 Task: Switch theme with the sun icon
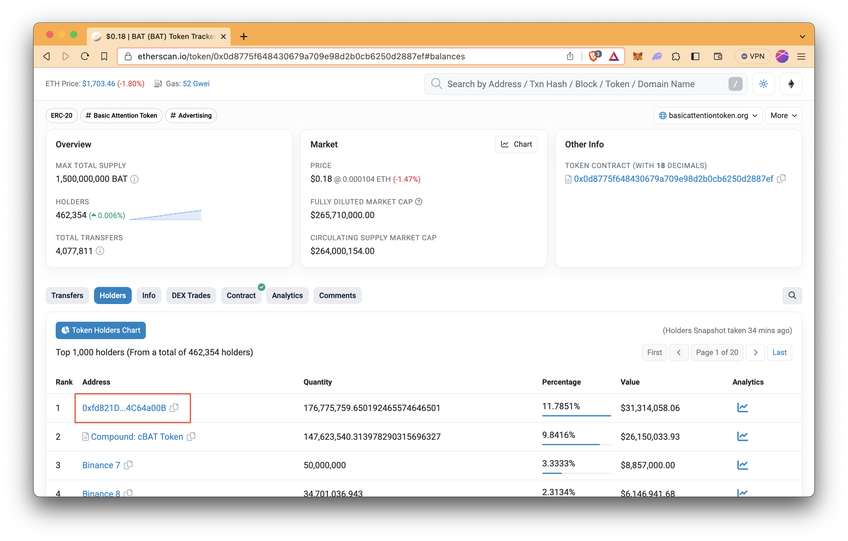763,84
